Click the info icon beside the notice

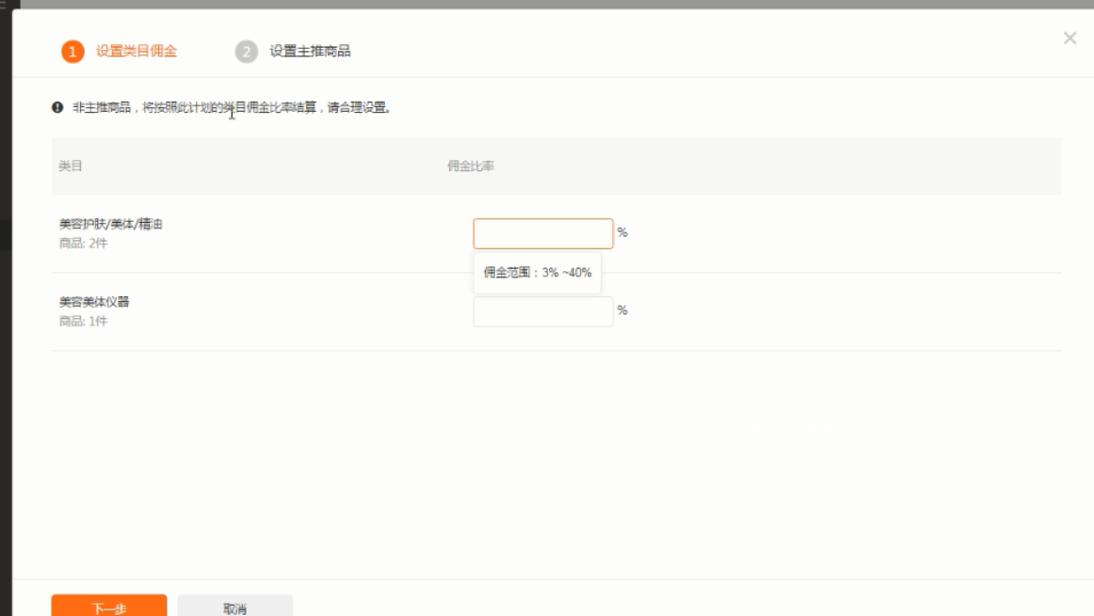[57, 108]
